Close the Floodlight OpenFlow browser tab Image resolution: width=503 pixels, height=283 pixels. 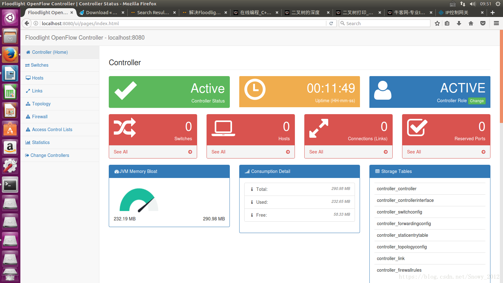pos(72,13)
